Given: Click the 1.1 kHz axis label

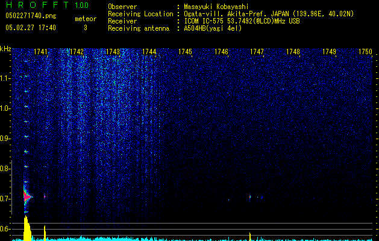Looking at the screenshot, I should 5,78.
